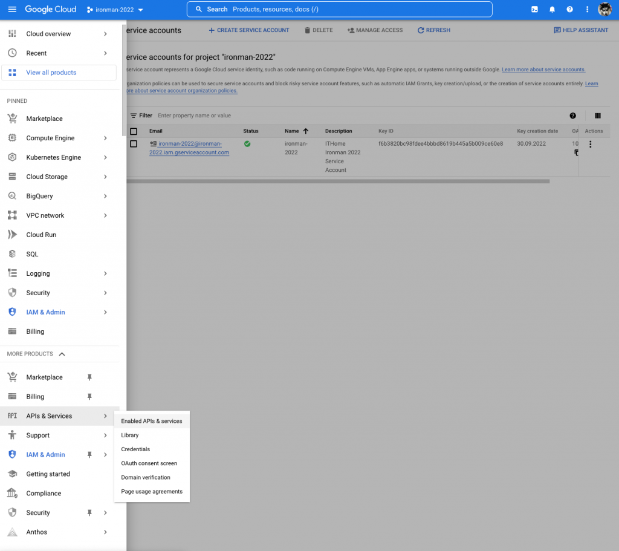This screenshot has width=619, height=551.
Task: Click the Recent clock icon
Action: click(12, 53)
